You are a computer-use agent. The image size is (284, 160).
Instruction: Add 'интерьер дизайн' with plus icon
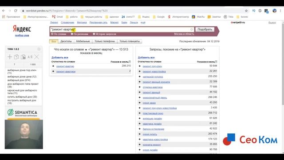point(140,119)
